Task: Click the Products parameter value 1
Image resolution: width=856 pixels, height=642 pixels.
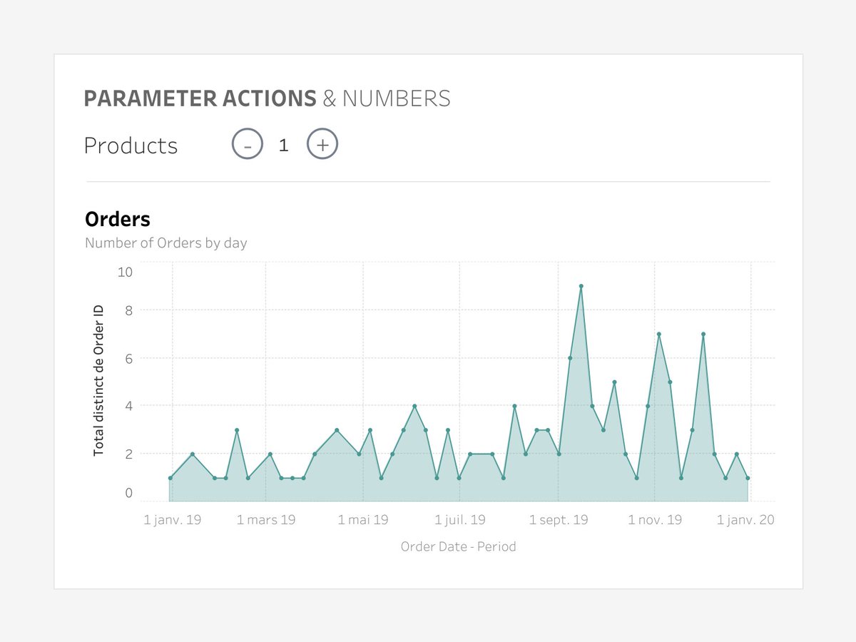Action: pos(283,144)
